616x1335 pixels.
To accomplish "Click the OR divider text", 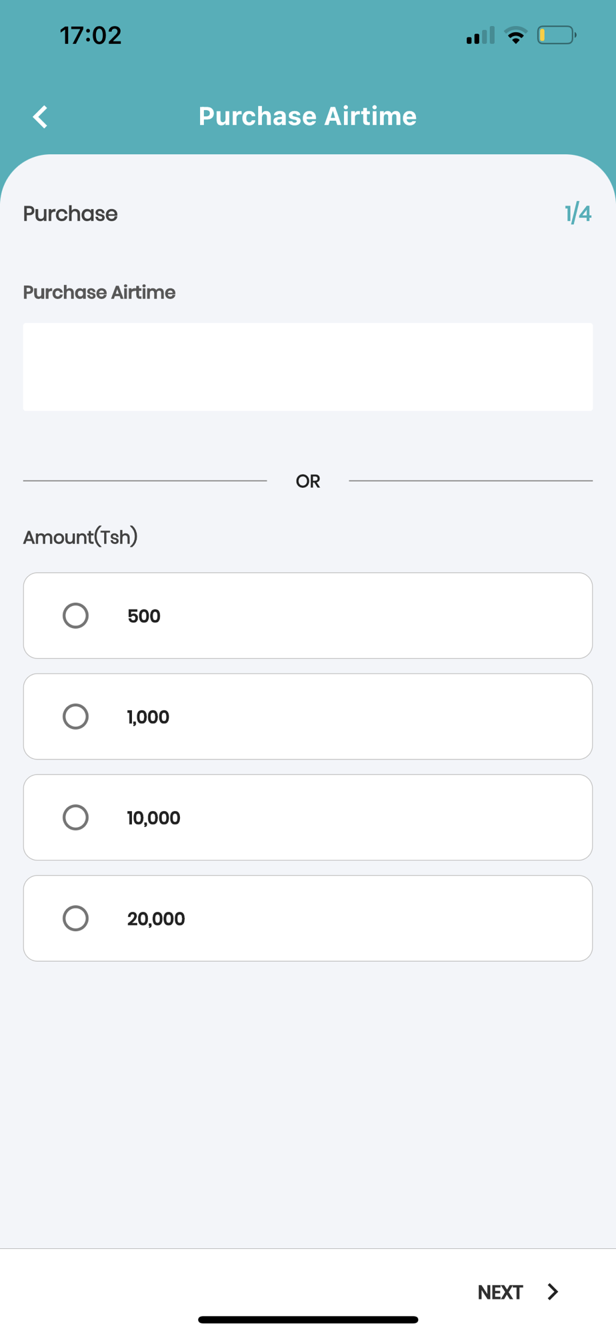I will 307,481.
